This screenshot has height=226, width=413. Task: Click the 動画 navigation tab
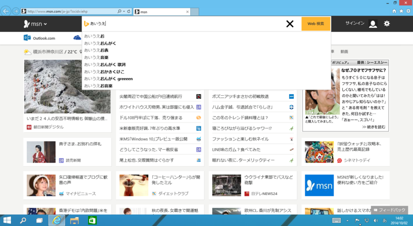(x=344, y=51)
